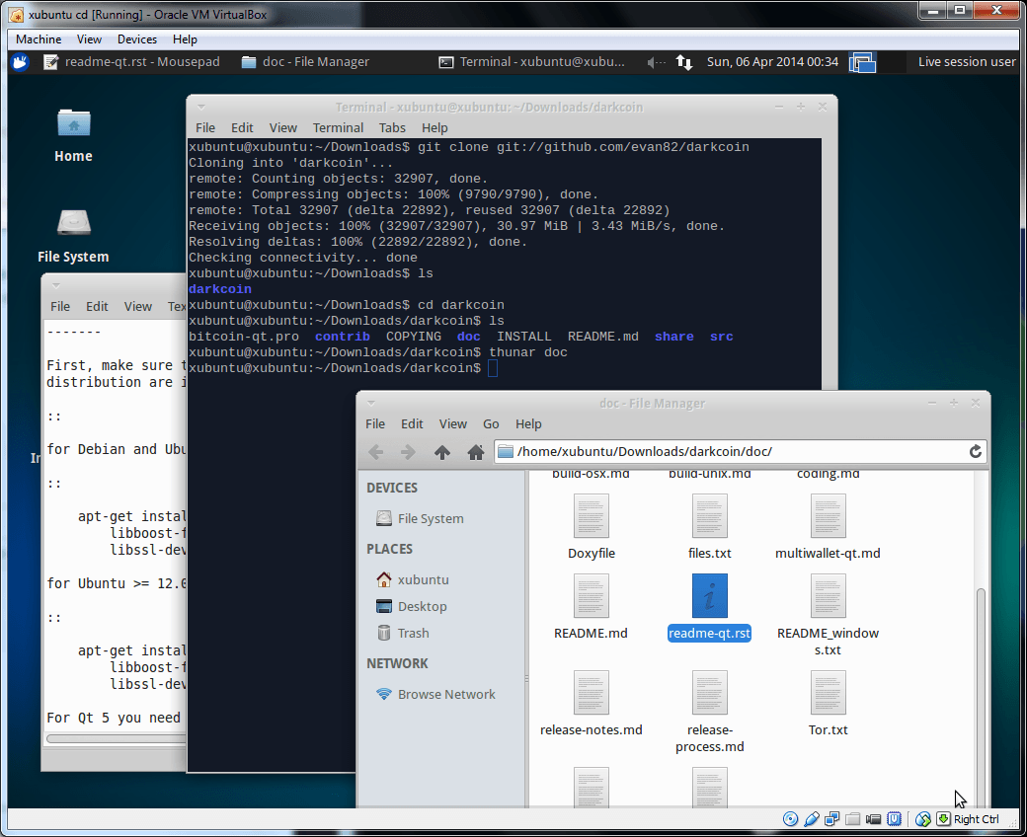
Task: Click the Right Ctrl host key indicator
Action: click(976, 819)
